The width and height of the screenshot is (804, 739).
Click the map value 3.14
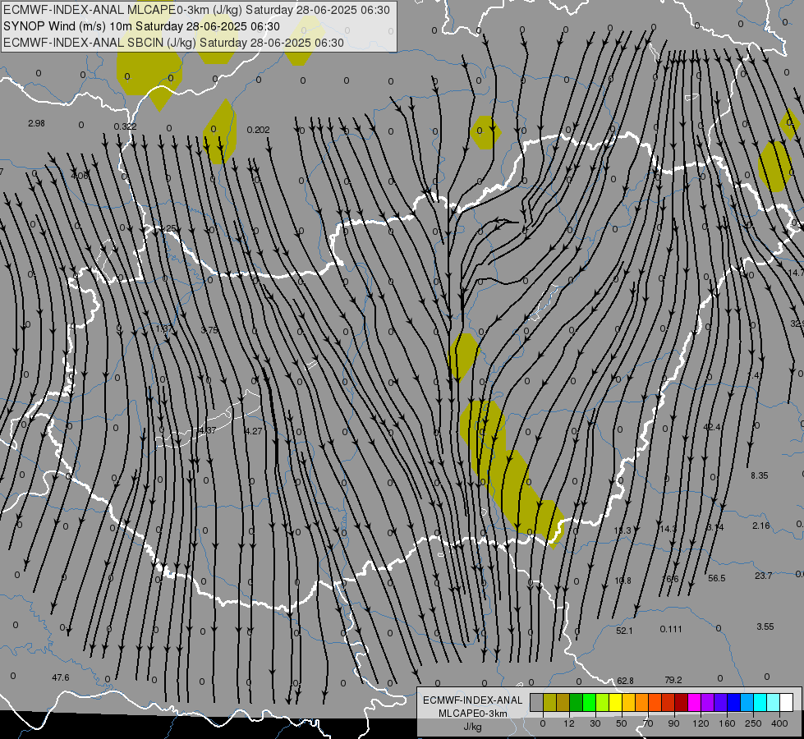point(714,527)
